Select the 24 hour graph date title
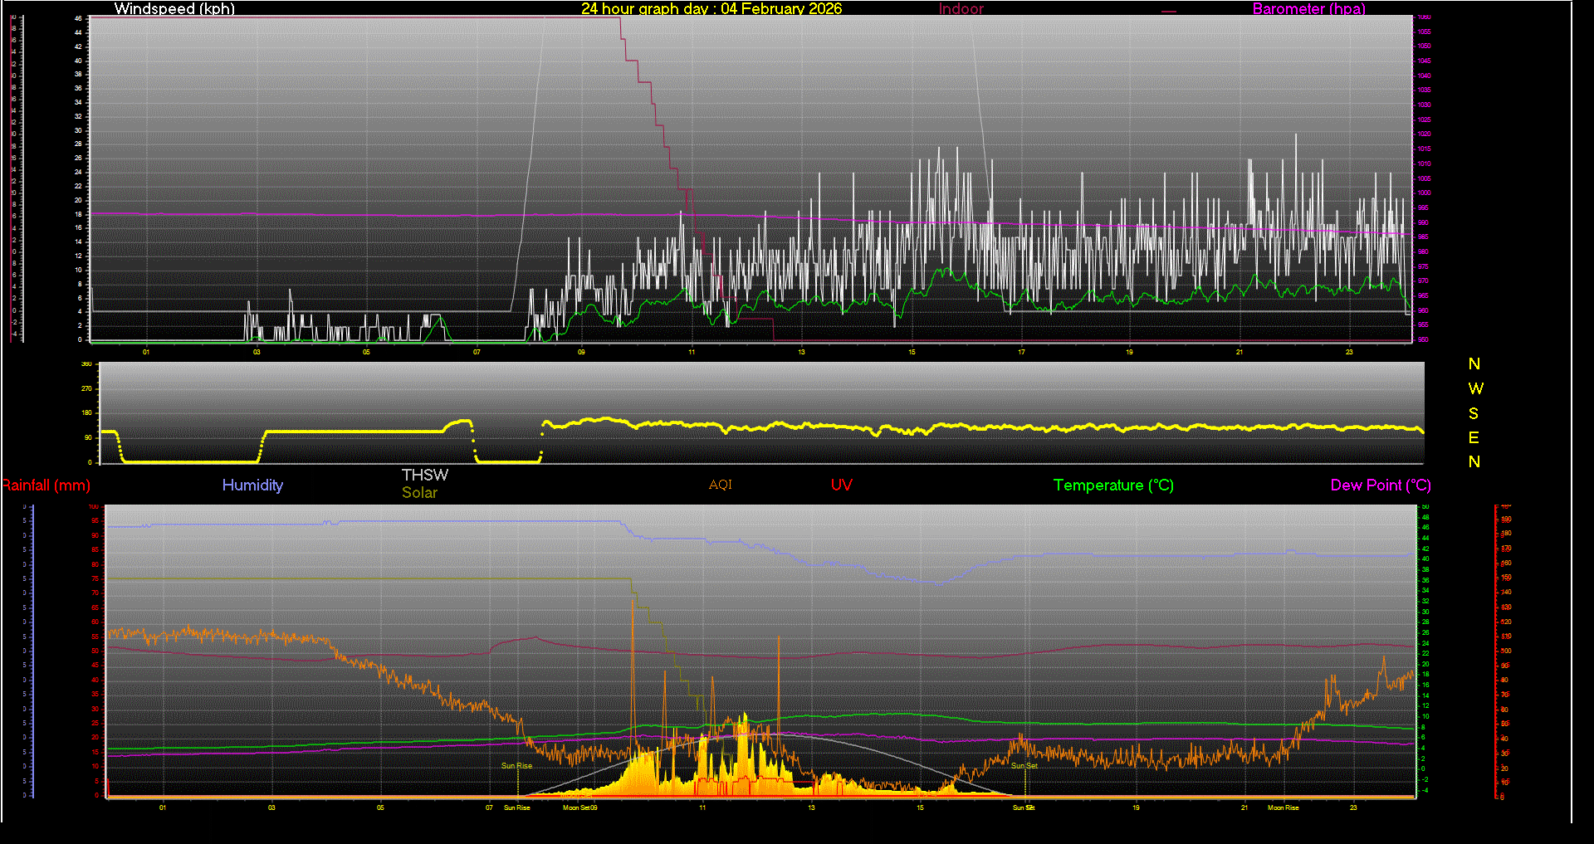The width and height of the screenshot is (1594, 844). [x=711, y=9]
